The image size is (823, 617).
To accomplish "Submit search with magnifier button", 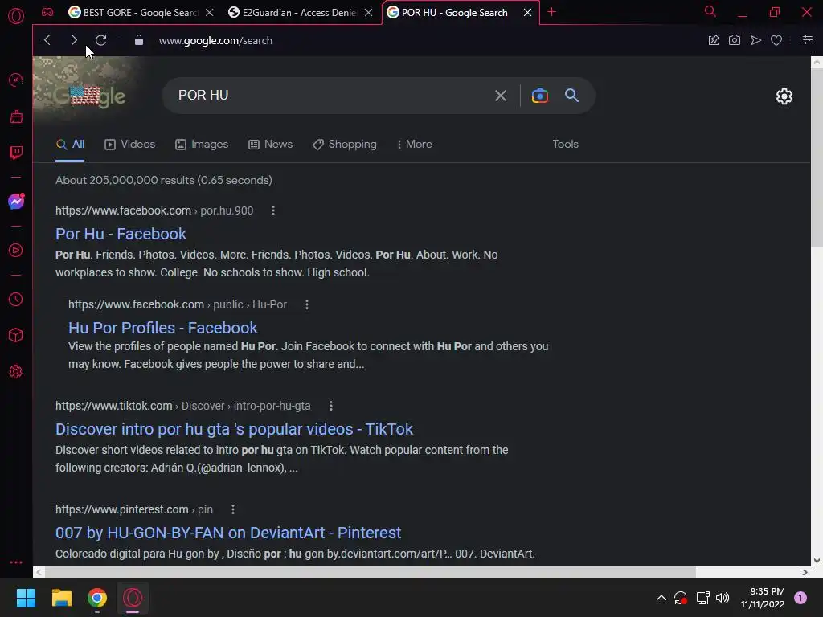I will (571, 95).
